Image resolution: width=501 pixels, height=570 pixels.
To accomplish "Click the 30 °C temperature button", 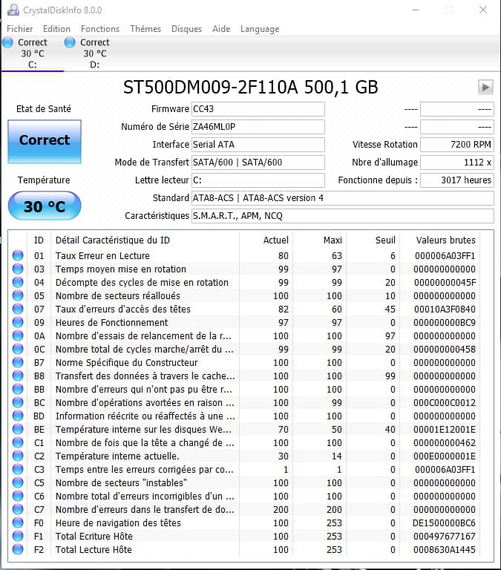I will (45, 206).
